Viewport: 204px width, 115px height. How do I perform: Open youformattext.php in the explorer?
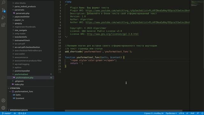[x=25, y=78]
